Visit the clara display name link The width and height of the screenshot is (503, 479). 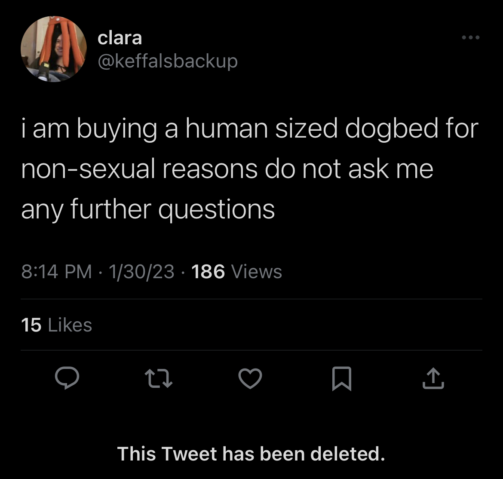120,38
